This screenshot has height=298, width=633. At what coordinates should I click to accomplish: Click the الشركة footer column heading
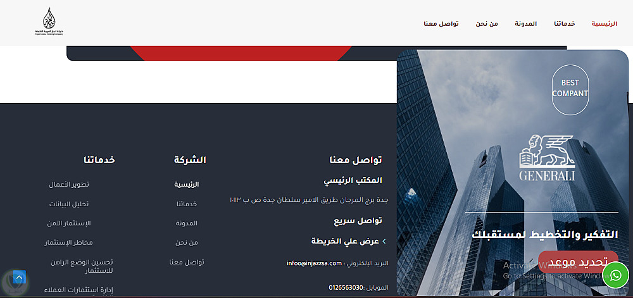point(190,160)
